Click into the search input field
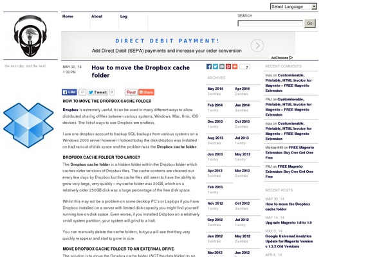Image resolution: width=386 pixels, height=257 pixels. coord(270,23)
